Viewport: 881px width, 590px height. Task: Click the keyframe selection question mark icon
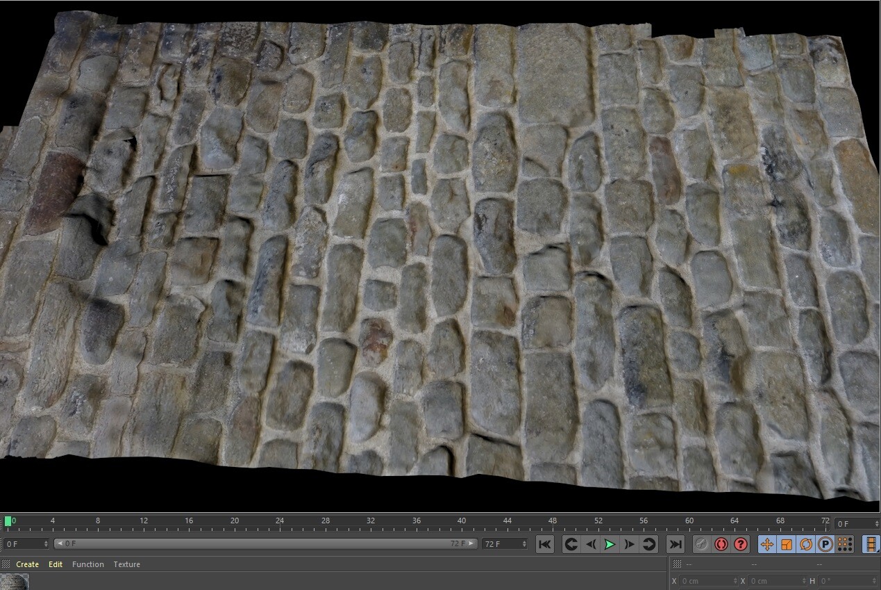741,545
